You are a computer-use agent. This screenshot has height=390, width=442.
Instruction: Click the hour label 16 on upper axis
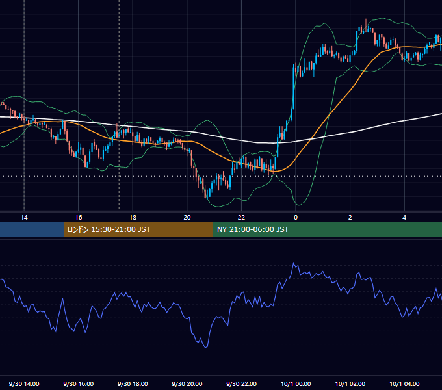point(79,217)
